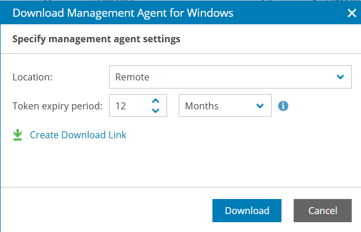Screen dimensions: 361x232
Task: Decrease token expiry with the down arrow
Action: [156, 111]
